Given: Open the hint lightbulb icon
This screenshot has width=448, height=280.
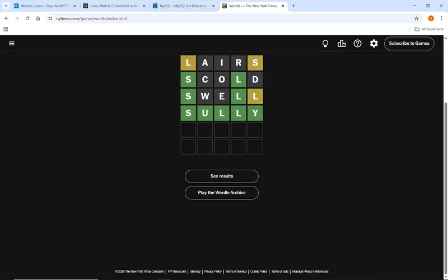Looking at the screenshot, I should point(325,44).
